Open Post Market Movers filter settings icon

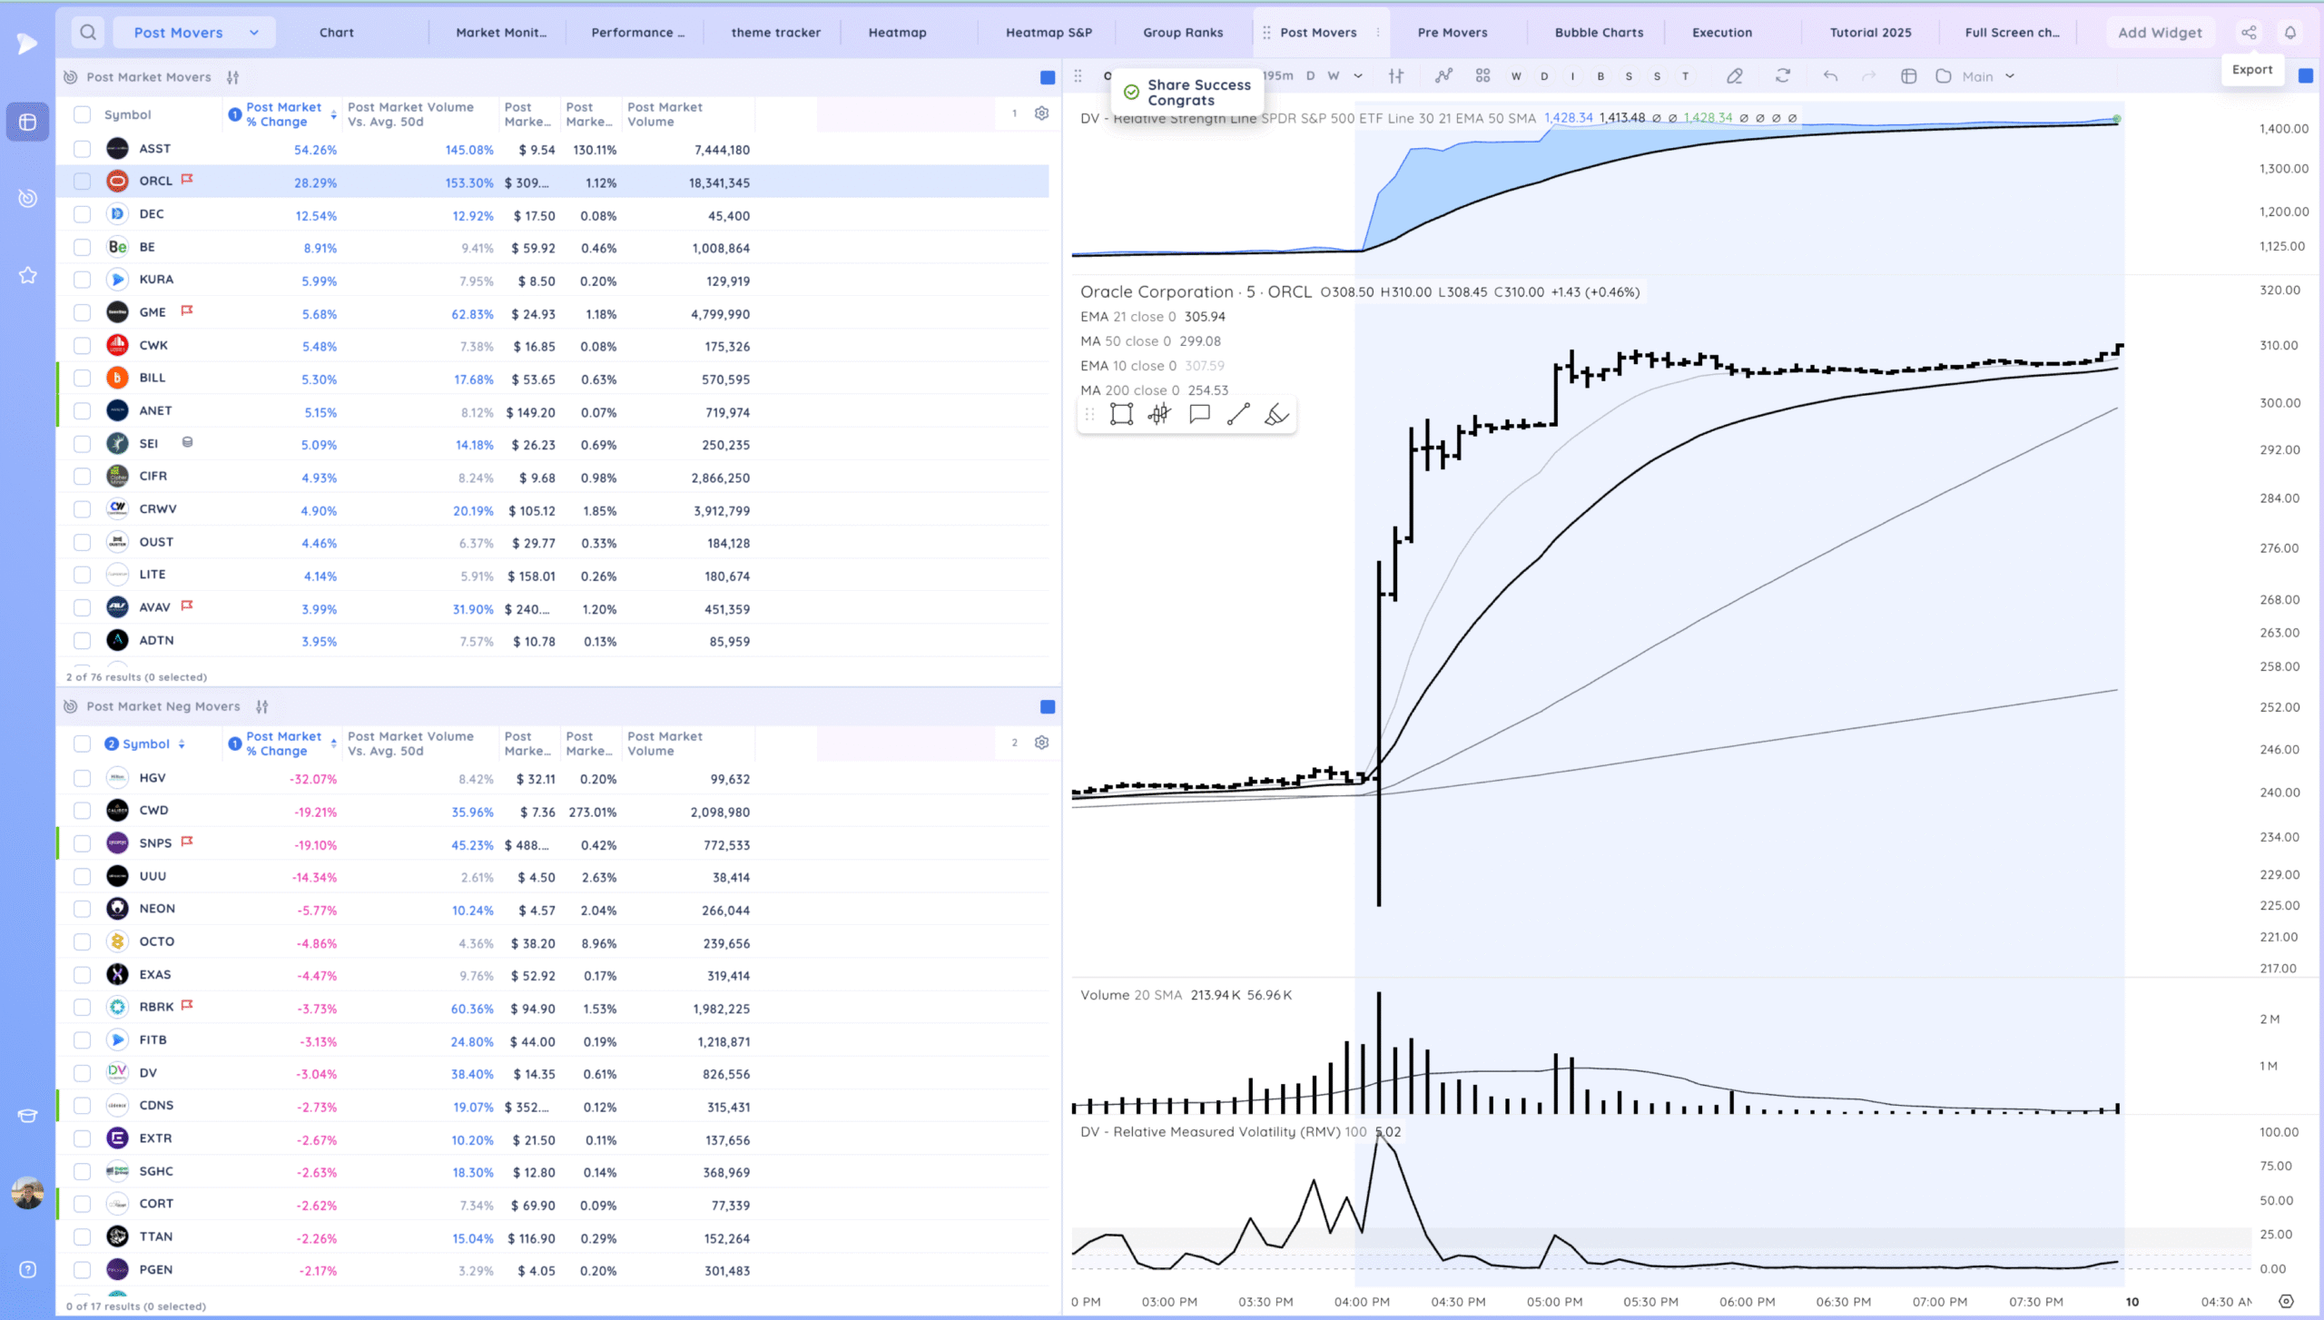pyautogui.click(x=233, y=77)
